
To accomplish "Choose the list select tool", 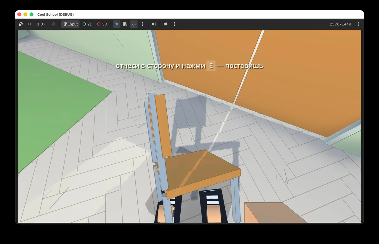I will pos(125,24).
